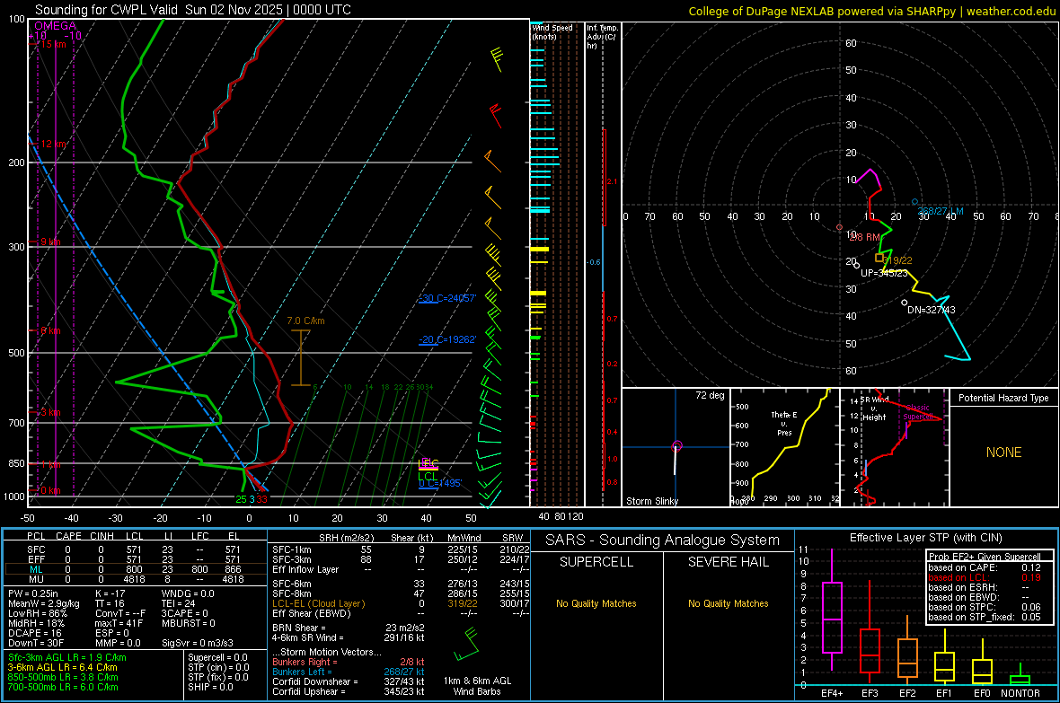Open the weather.cod.edu NEXLAB credit text
The height and width of the screenshot is (703, 1060).
[872, 11]
